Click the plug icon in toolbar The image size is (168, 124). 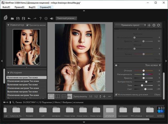[51, 19]
